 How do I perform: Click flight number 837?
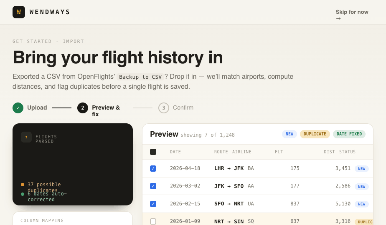point(295,204)
